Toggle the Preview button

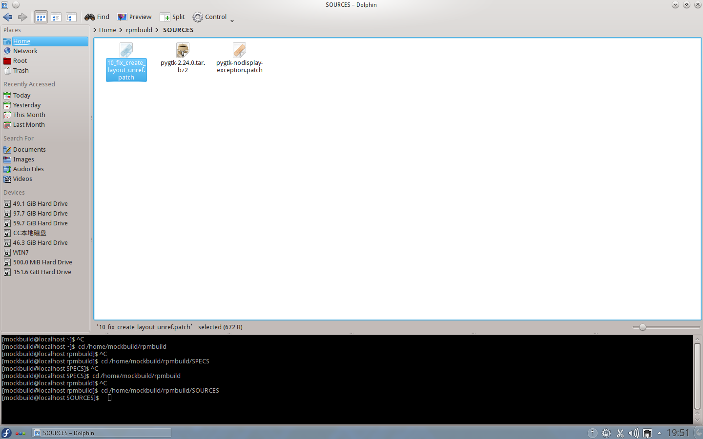[x=134, y=17]
